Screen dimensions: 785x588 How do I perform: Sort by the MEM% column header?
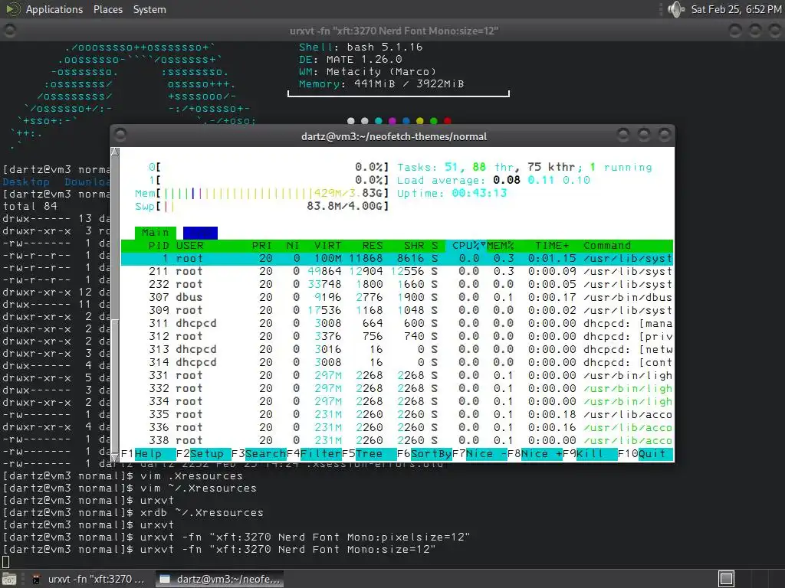(501, 246)
